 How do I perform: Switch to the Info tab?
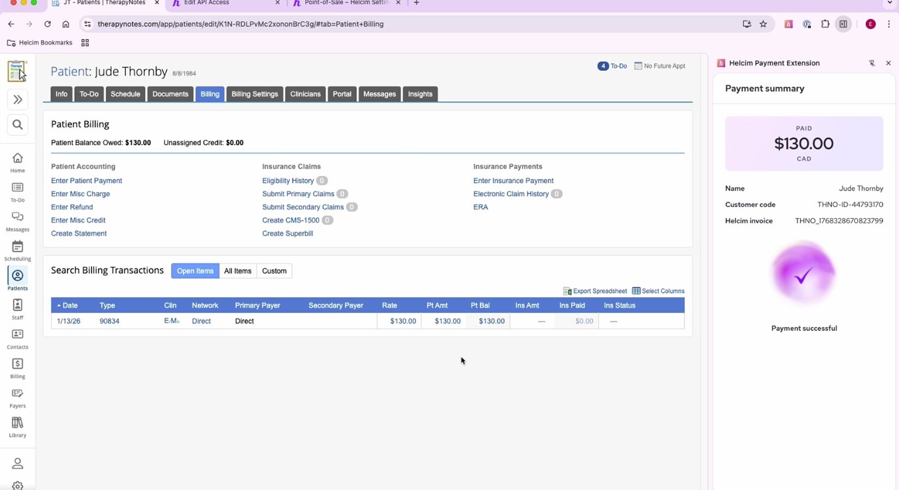point(62,94)
